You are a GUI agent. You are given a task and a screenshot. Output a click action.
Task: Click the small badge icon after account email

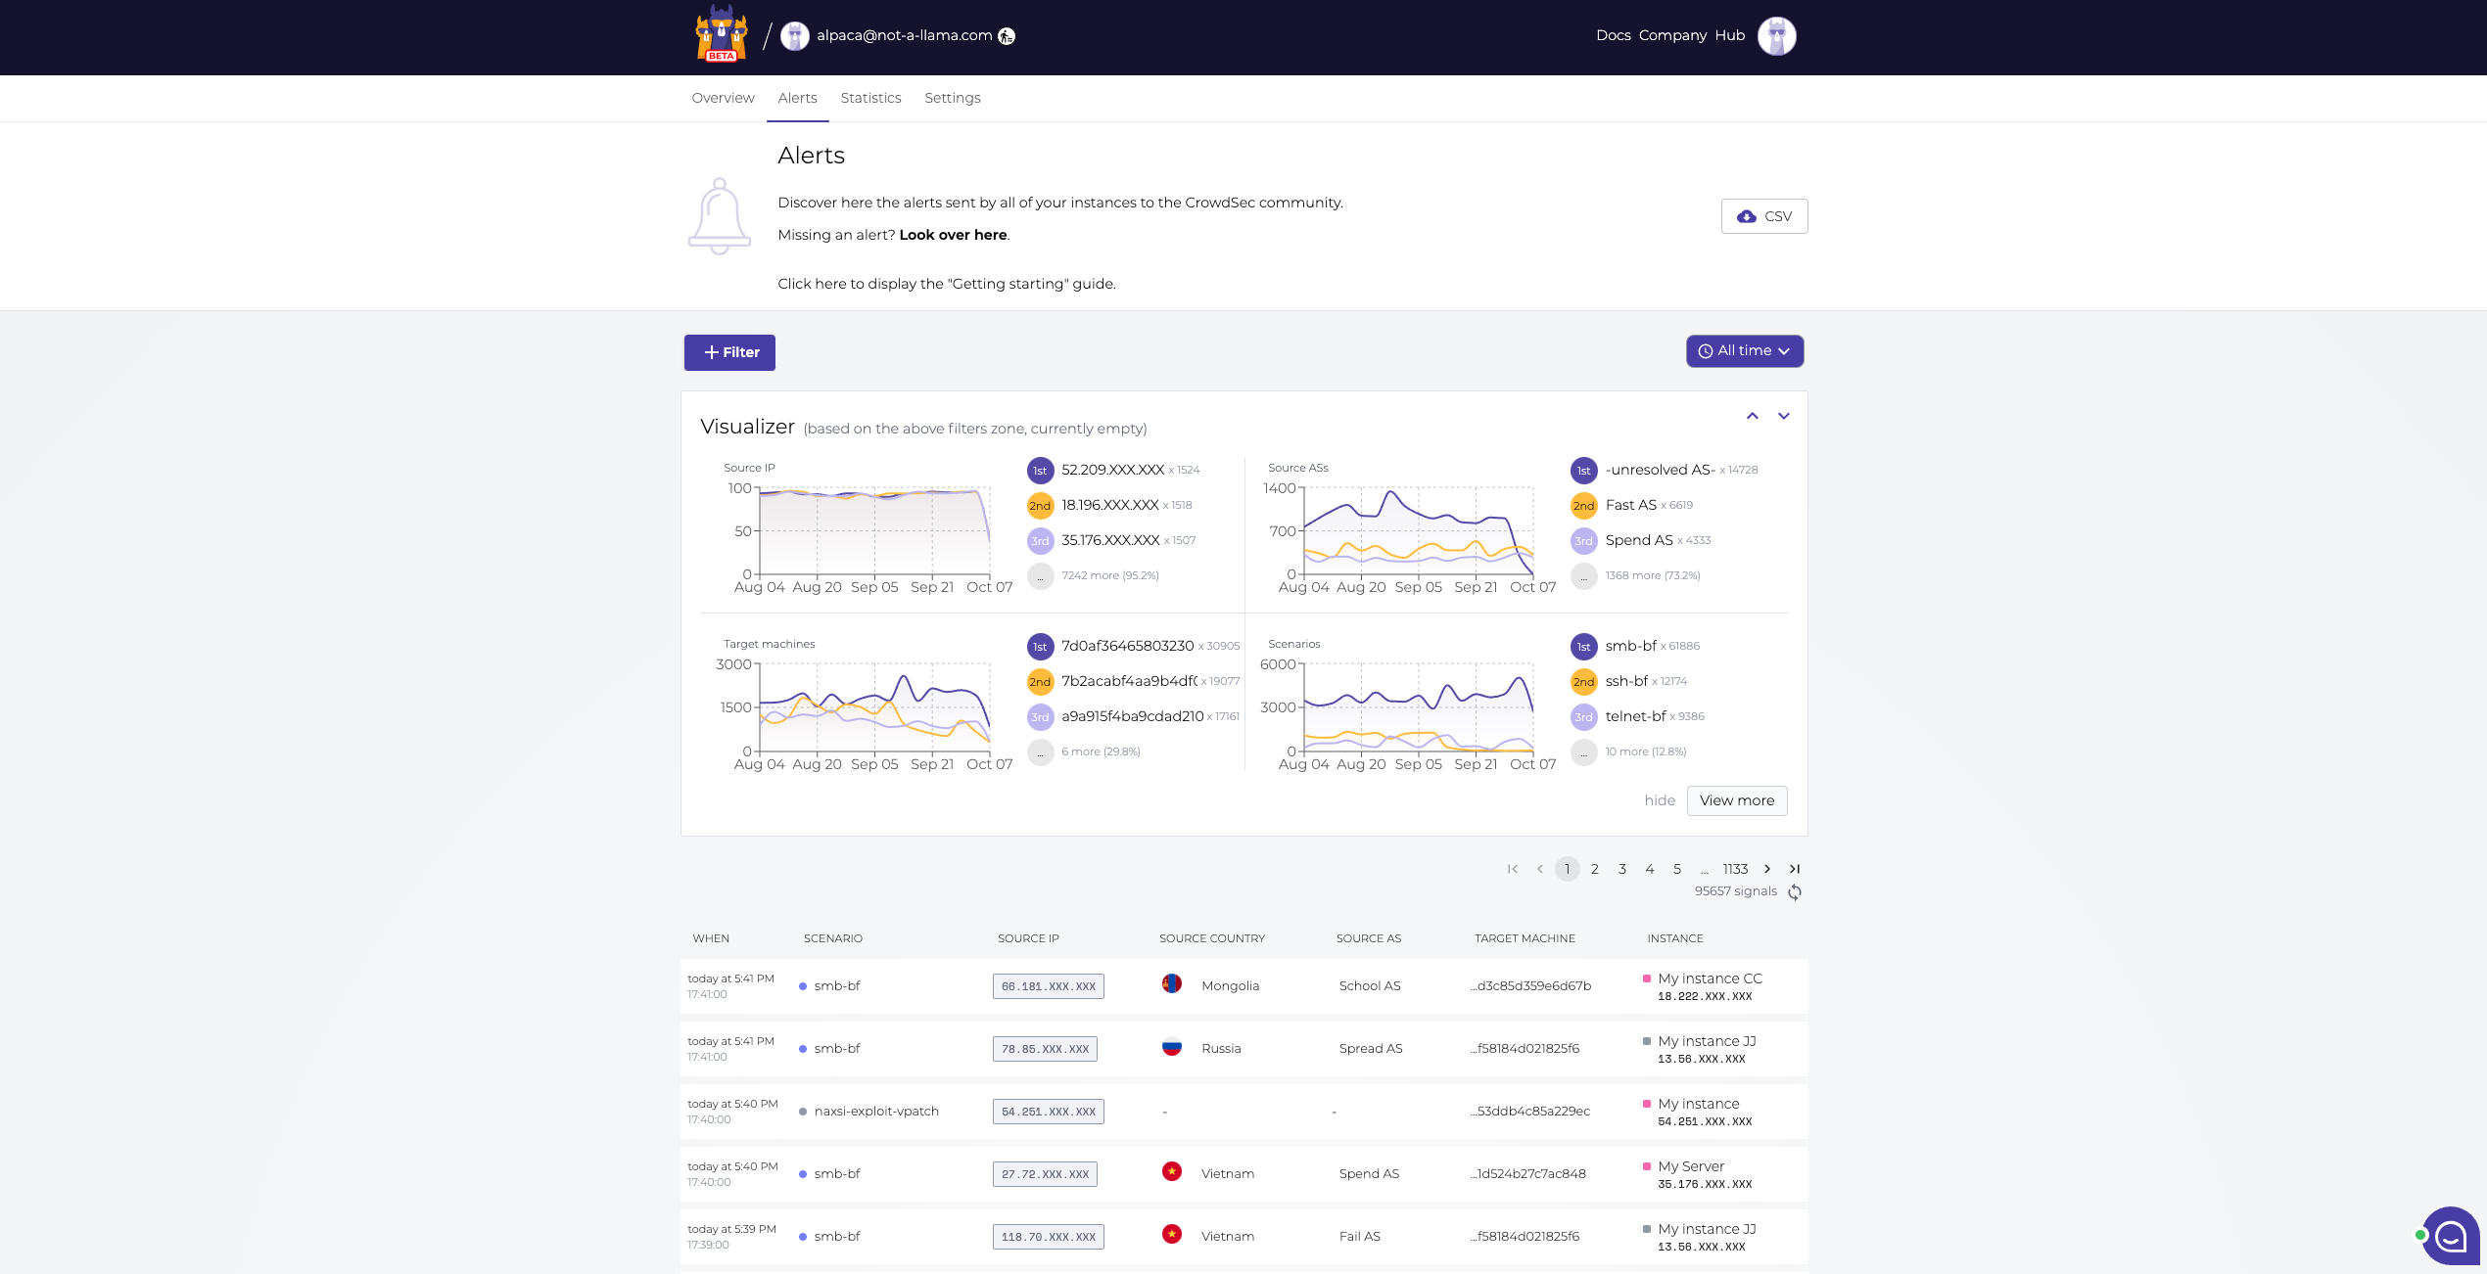click(1007, 36)
